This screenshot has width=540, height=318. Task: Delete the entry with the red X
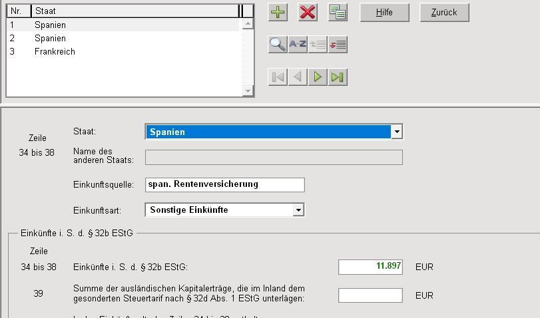308,13
